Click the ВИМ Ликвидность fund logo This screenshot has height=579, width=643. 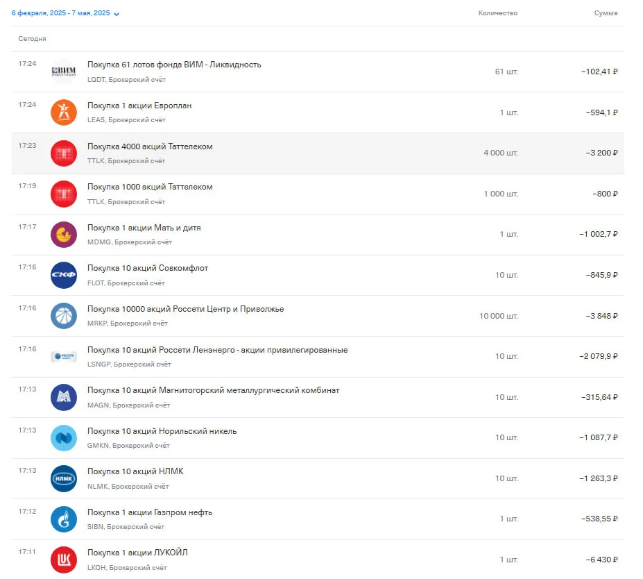tap(64, 72)
